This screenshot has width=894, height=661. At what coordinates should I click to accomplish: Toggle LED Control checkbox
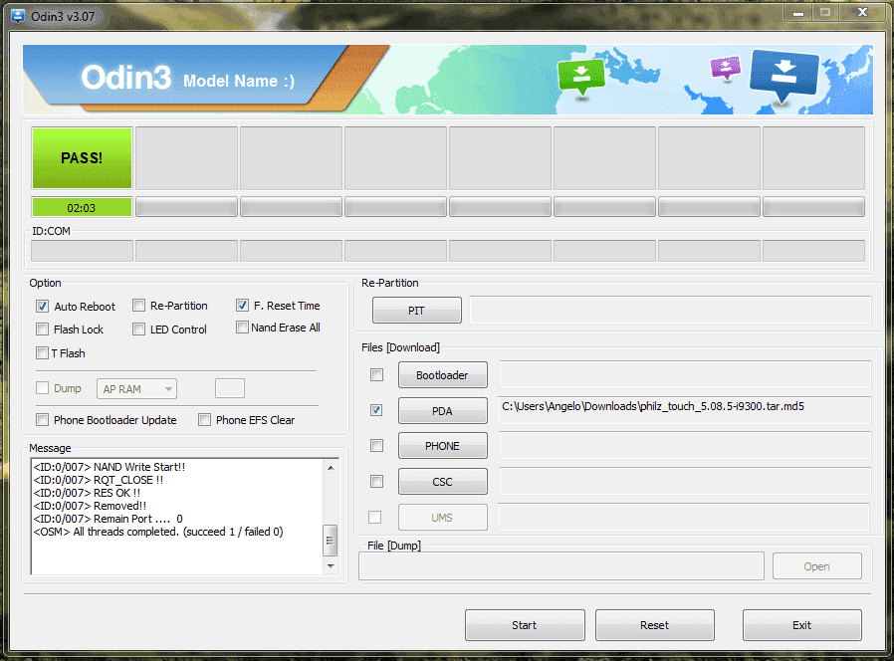pos(138,330)
